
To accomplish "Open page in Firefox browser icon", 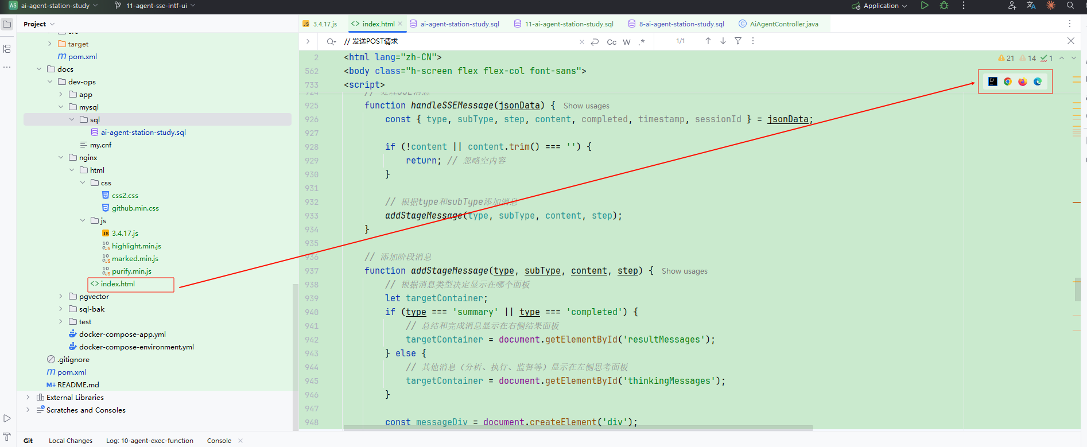I will click(1023, 81).
